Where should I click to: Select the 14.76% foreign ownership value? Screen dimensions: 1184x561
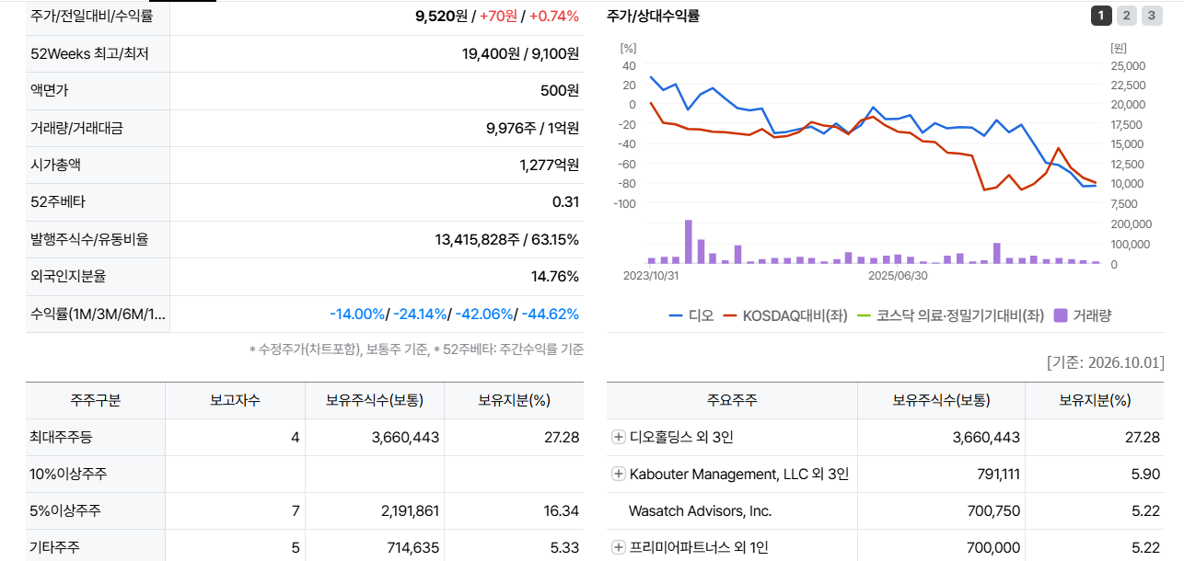point(555,276)
